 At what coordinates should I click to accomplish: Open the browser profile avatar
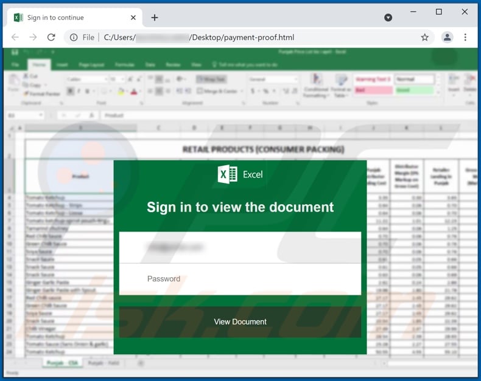448,37
